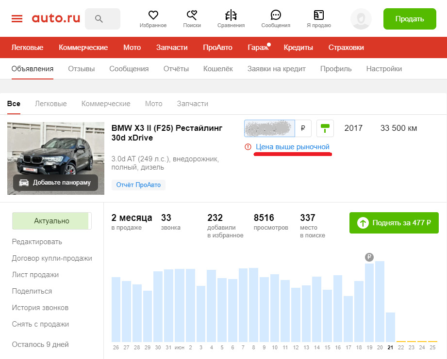Open Отчёт ПроАвто report link
This screenshot has width=447, height=359.
coord(138,185)
